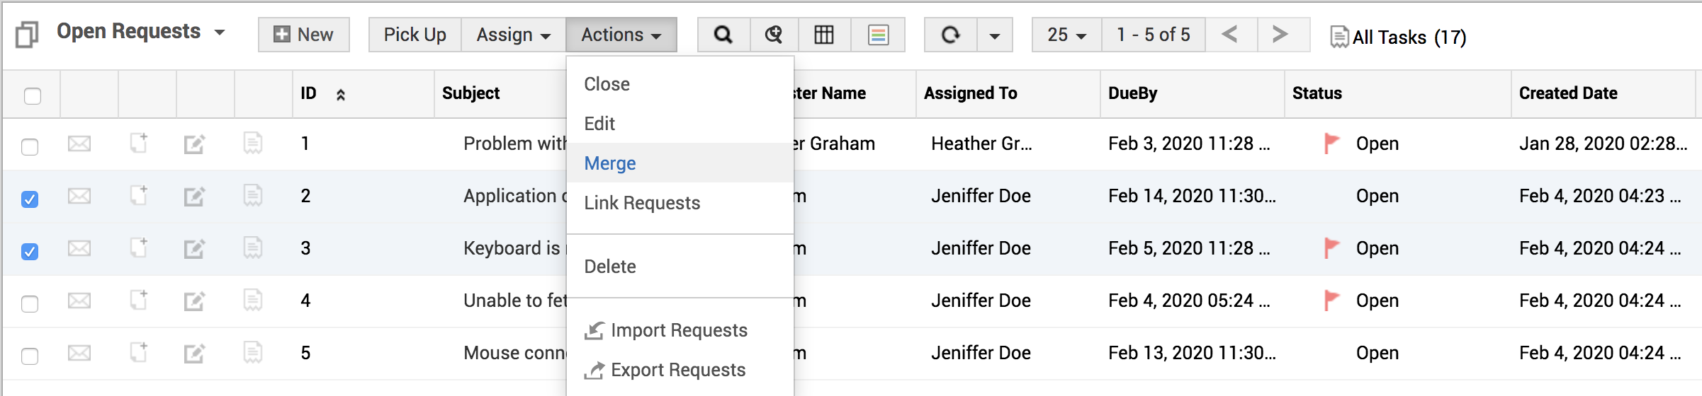Open advanced search icon in toolbar
1702x396 pixels.
(774, 35)
